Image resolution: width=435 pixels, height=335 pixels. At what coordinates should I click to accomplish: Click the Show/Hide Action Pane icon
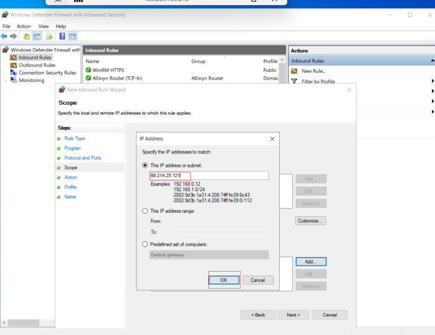point(72,36)
